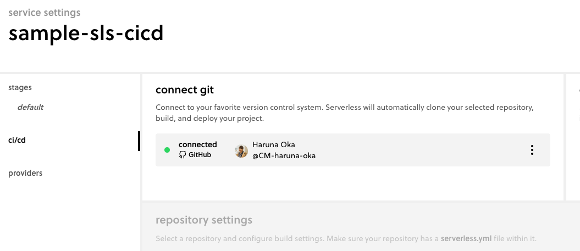Click the green connected status dot
The height and width of the screenshot is (251, 580).
[x=167, y=150]
